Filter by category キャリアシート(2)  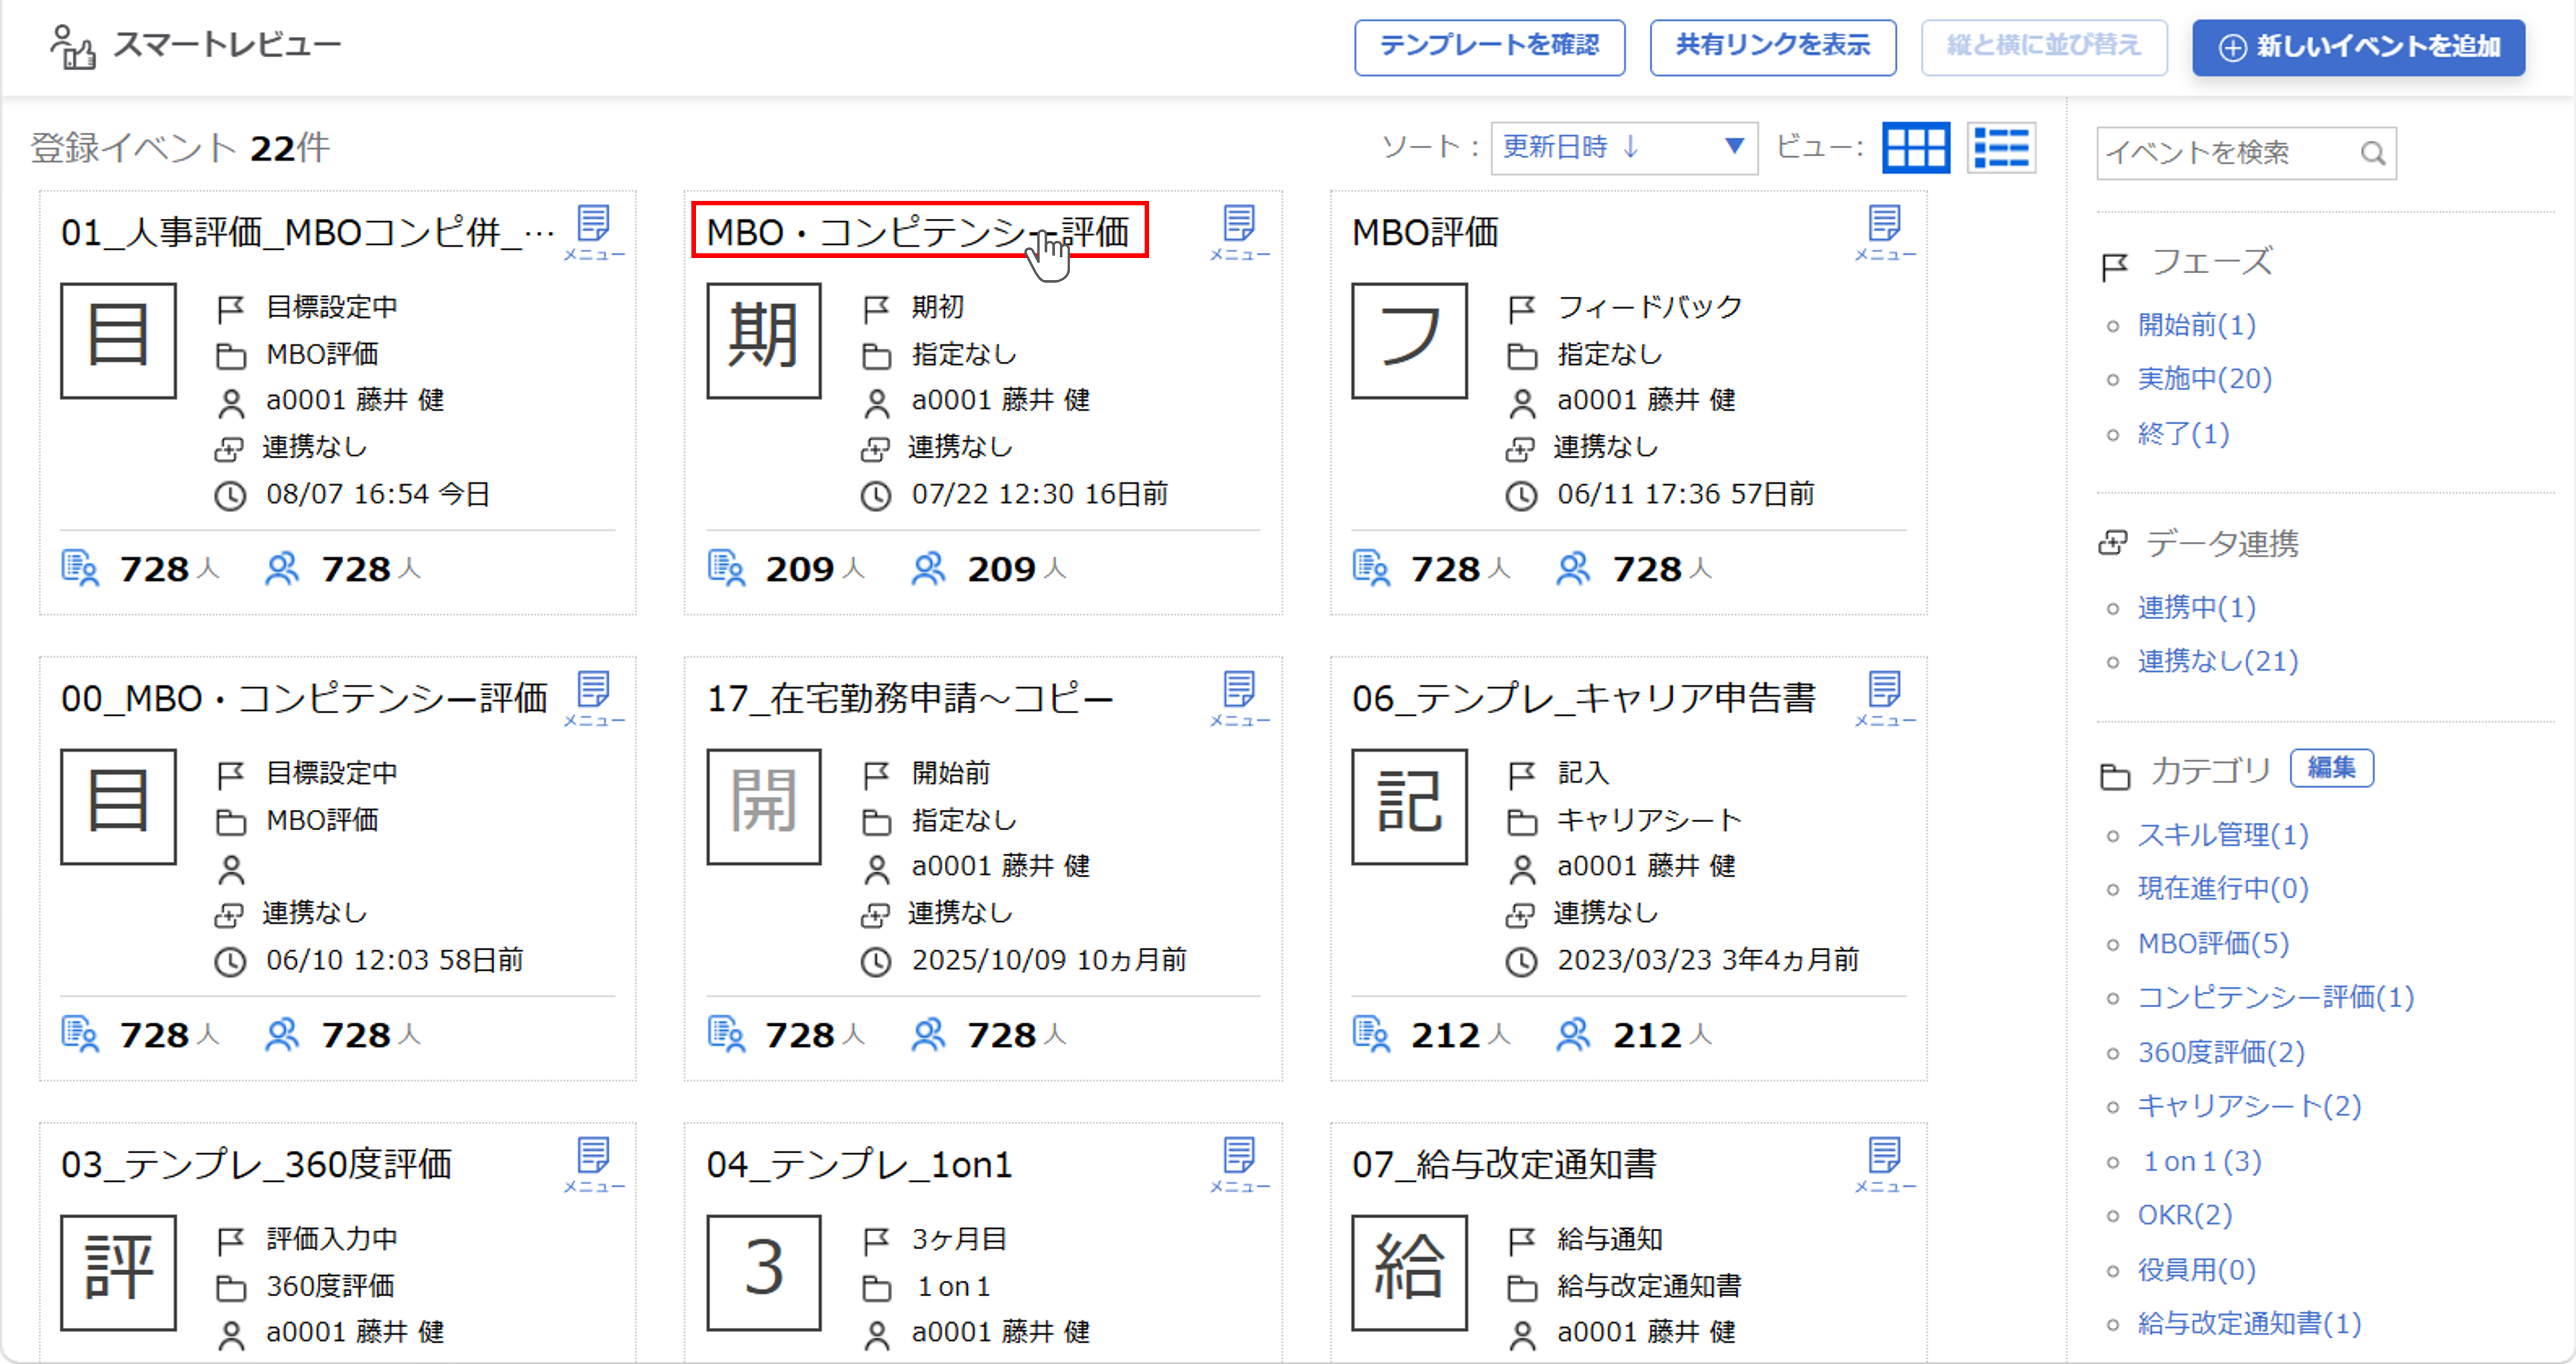point(2249,1106)
